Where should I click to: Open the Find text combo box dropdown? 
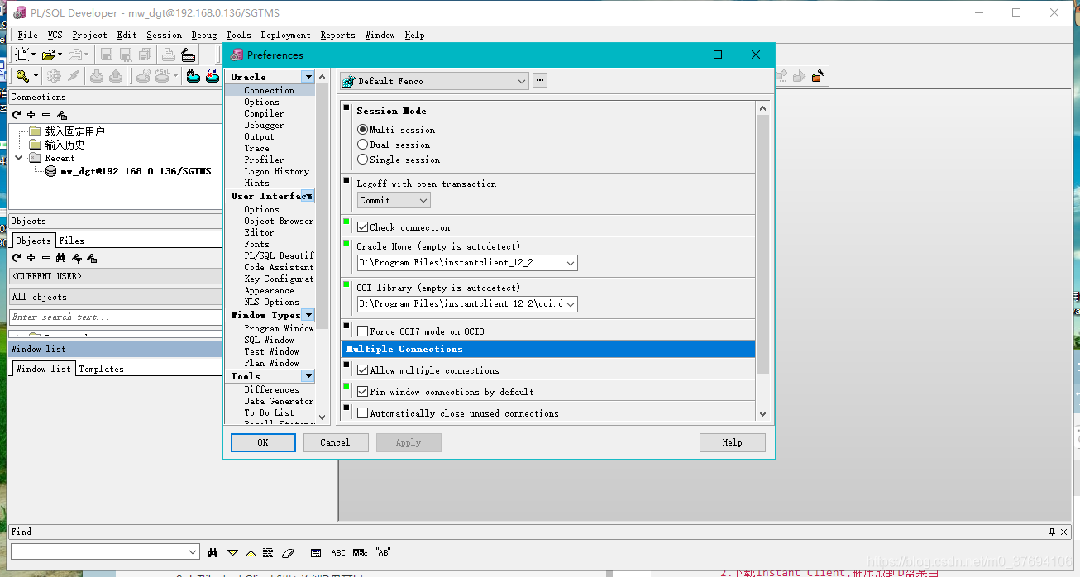point(193,551)
